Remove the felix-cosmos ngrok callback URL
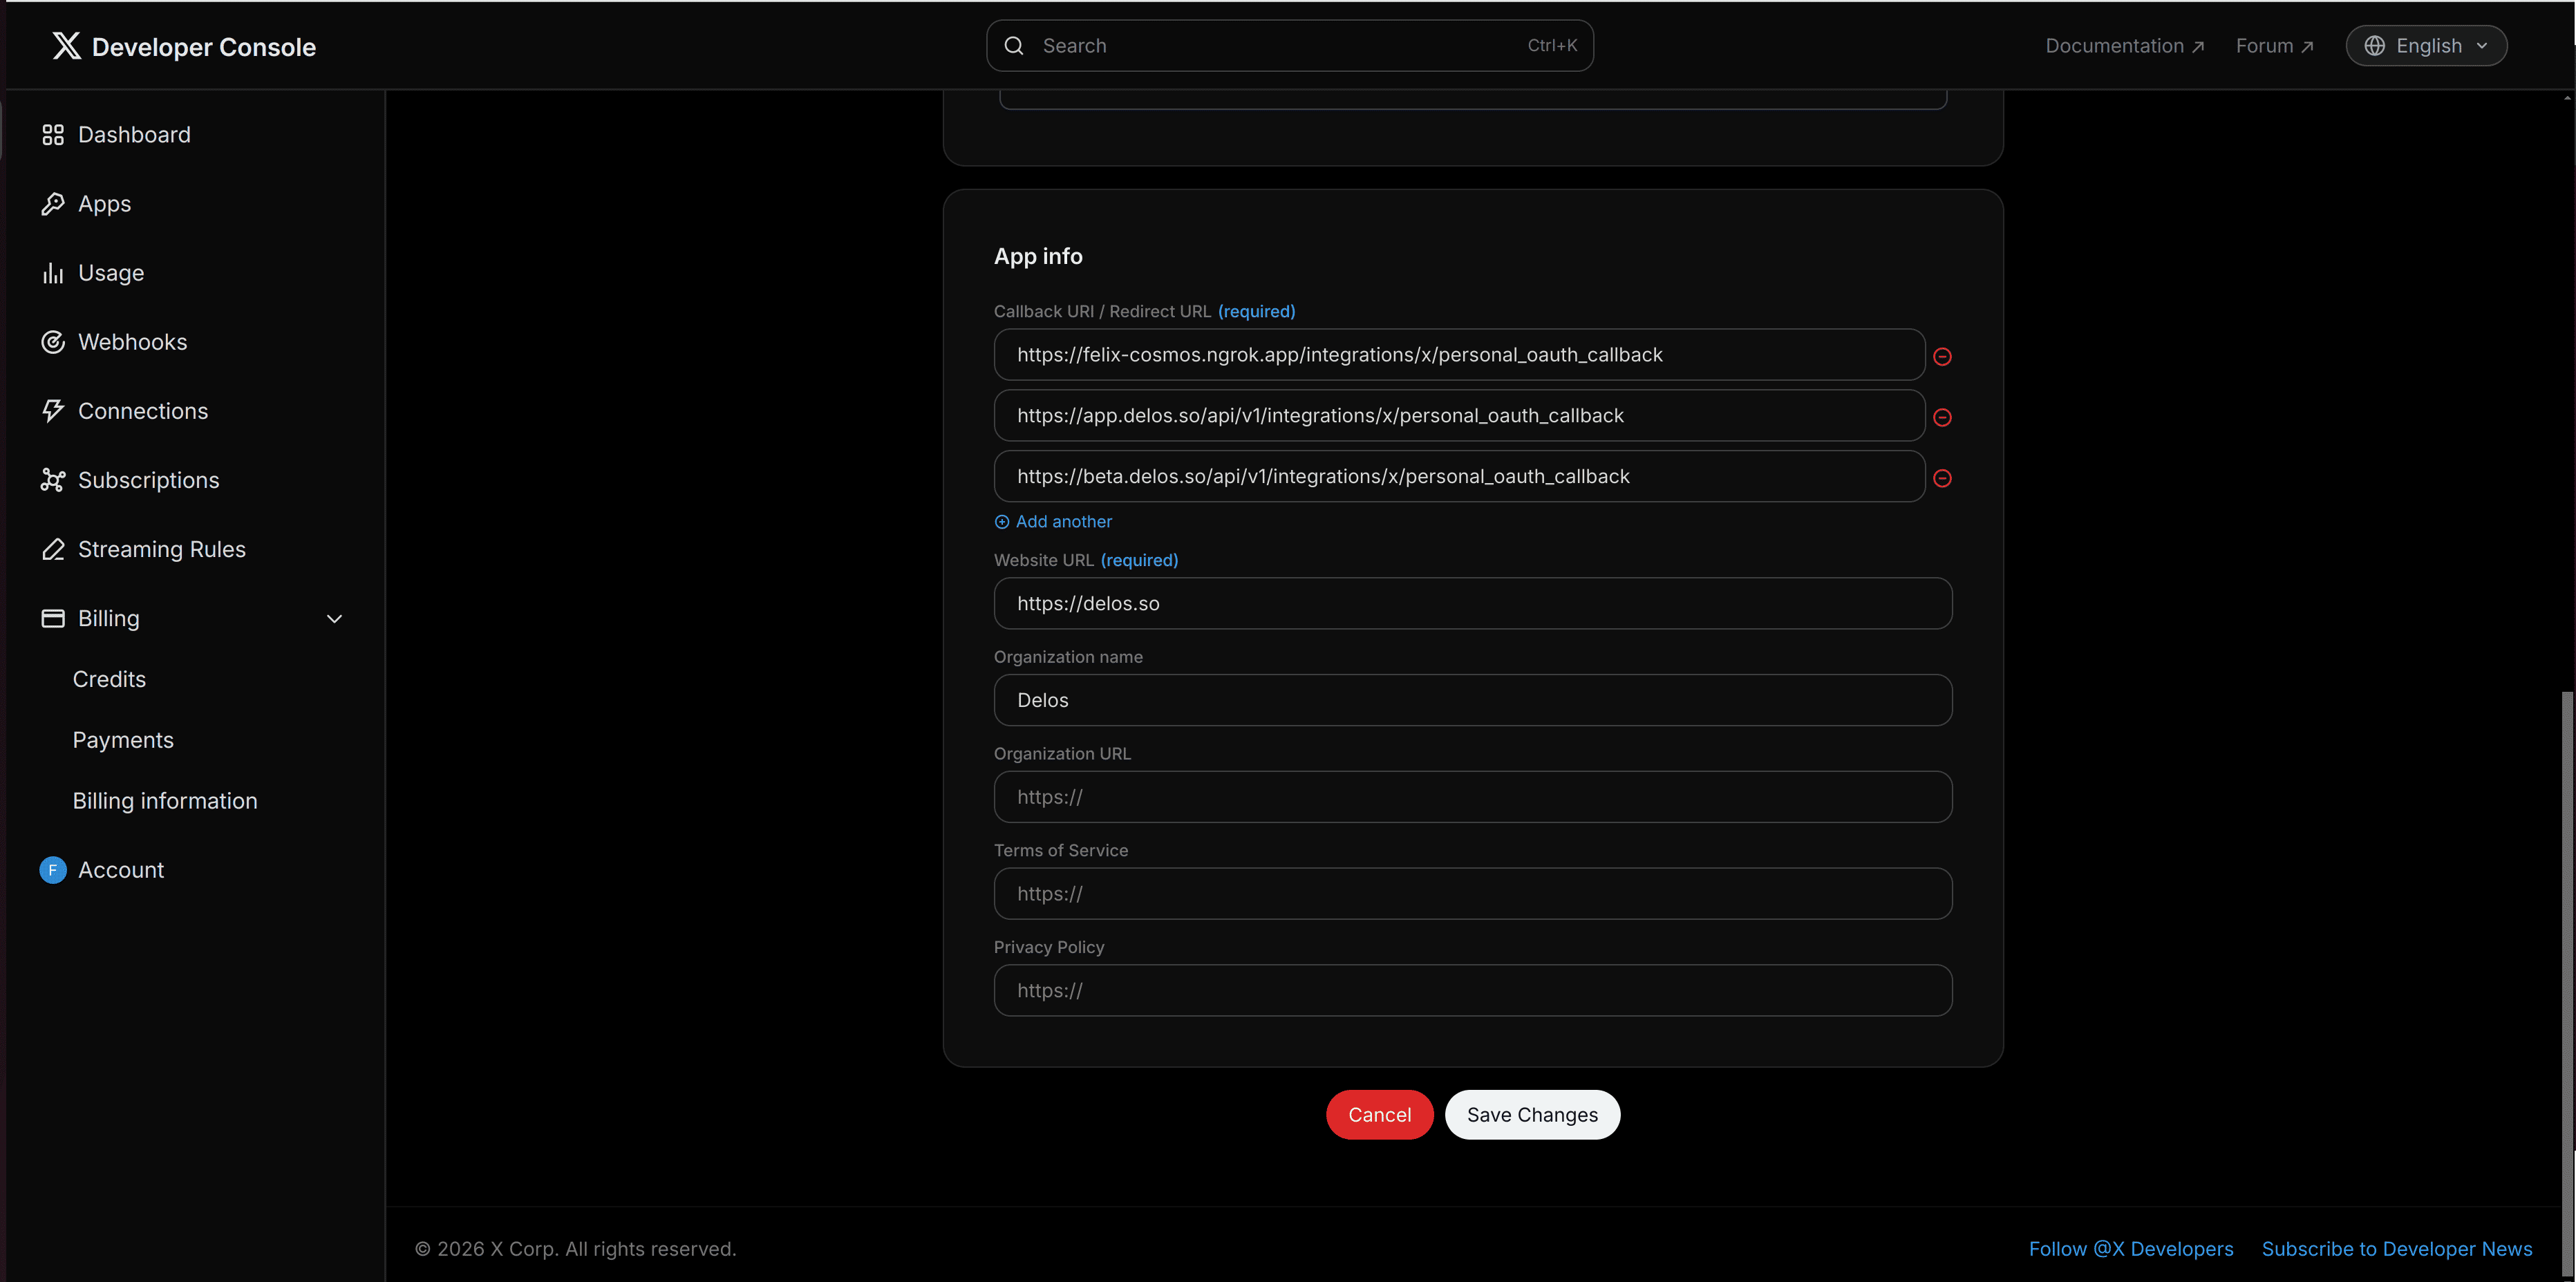Image resolution: width=2576 pixels, height=1282 pixels. point(1942,356)
